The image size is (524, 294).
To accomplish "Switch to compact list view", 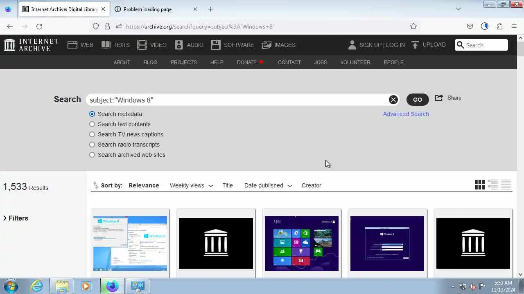I will 506,185.
